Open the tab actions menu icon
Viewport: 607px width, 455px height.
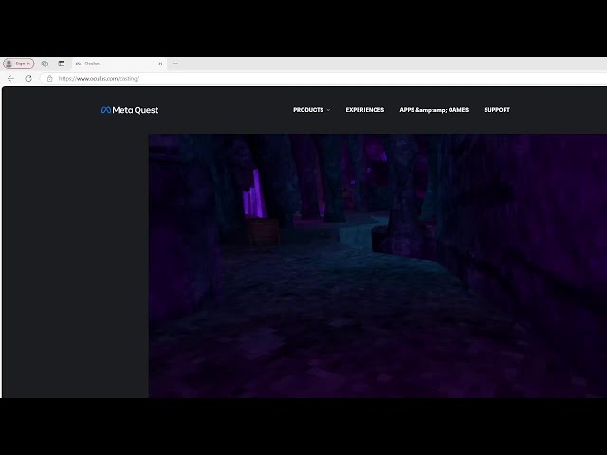click(61, 64)
